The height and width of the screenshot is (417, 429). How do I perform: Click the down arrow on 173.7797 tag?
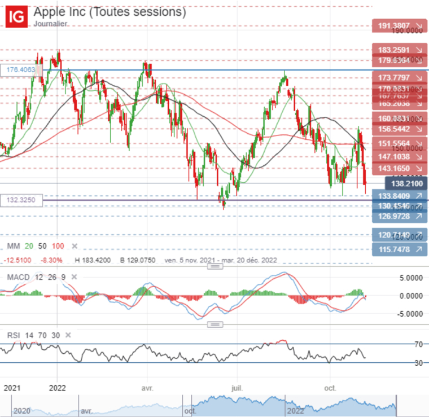tap(419, 78)
